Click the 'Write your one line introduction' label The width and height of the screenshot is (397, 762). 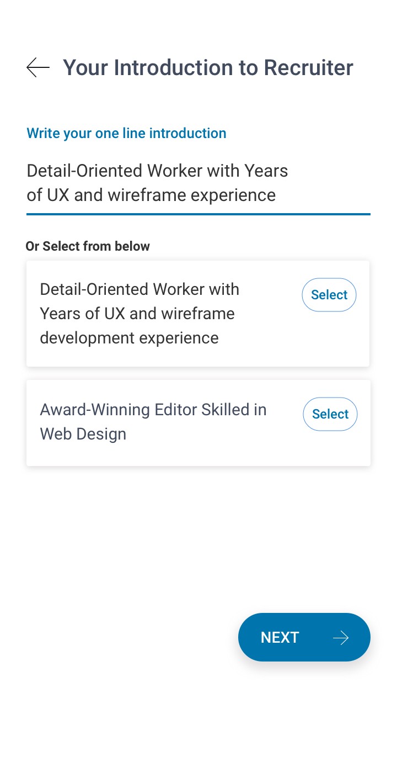[x=126, y=133]
